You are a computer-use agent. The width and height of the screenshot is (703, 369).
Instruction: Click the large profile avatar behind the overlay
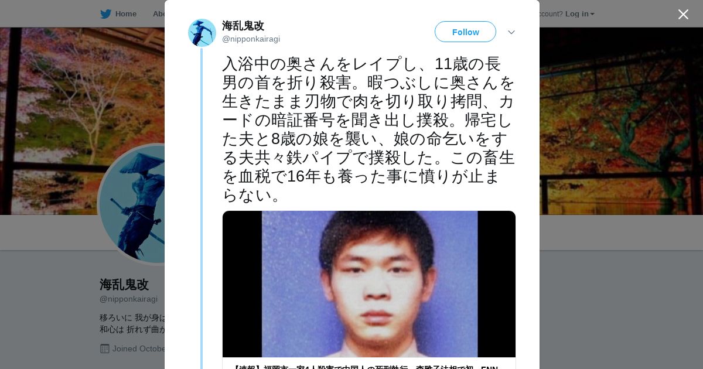[132, 204]
